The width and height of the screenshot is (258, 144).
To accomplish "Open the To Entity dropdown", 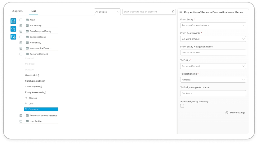I will [213, 66].
